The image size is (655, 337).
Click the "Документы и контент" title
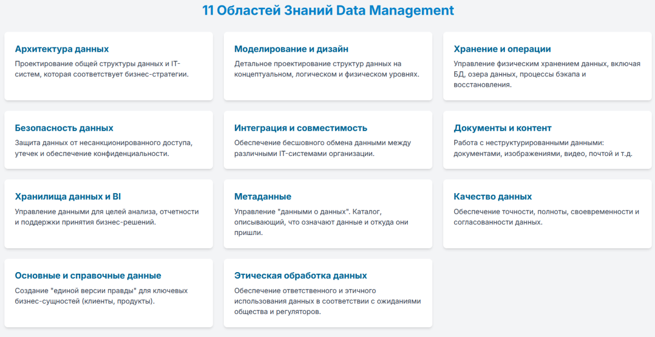pos(502,128)
